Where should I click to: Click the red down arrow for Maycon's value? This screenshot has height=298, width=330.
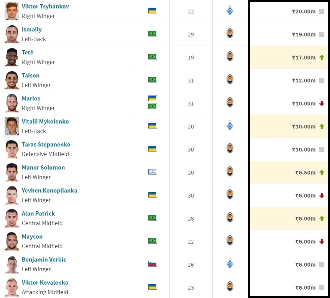coord(322,242)
